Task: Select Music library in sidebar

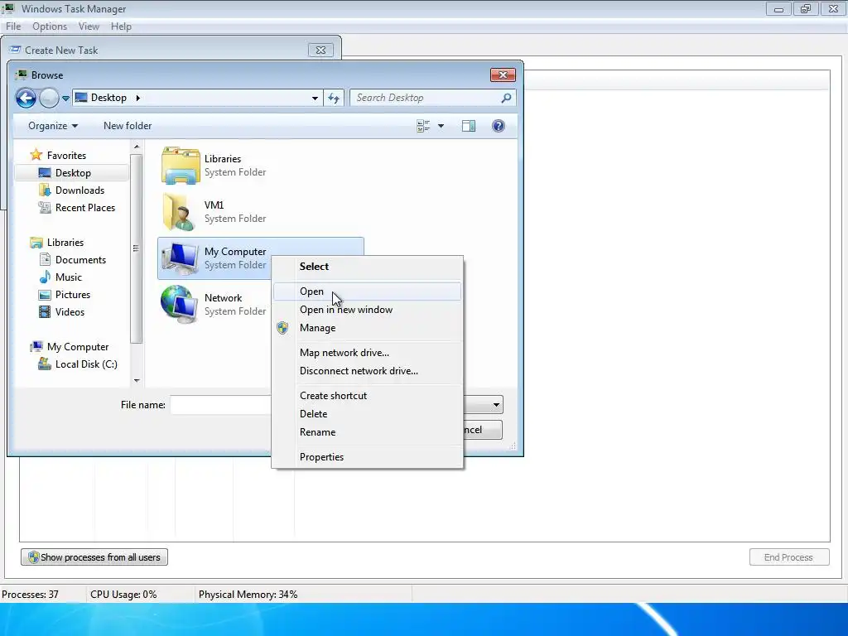Action: point(68,277)
